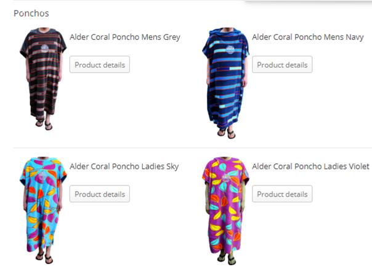Image resolution: width=372 pixels, height=277 pixels.
Task: View Product details for Ladies Violet poncho
Action: [282, 194]
